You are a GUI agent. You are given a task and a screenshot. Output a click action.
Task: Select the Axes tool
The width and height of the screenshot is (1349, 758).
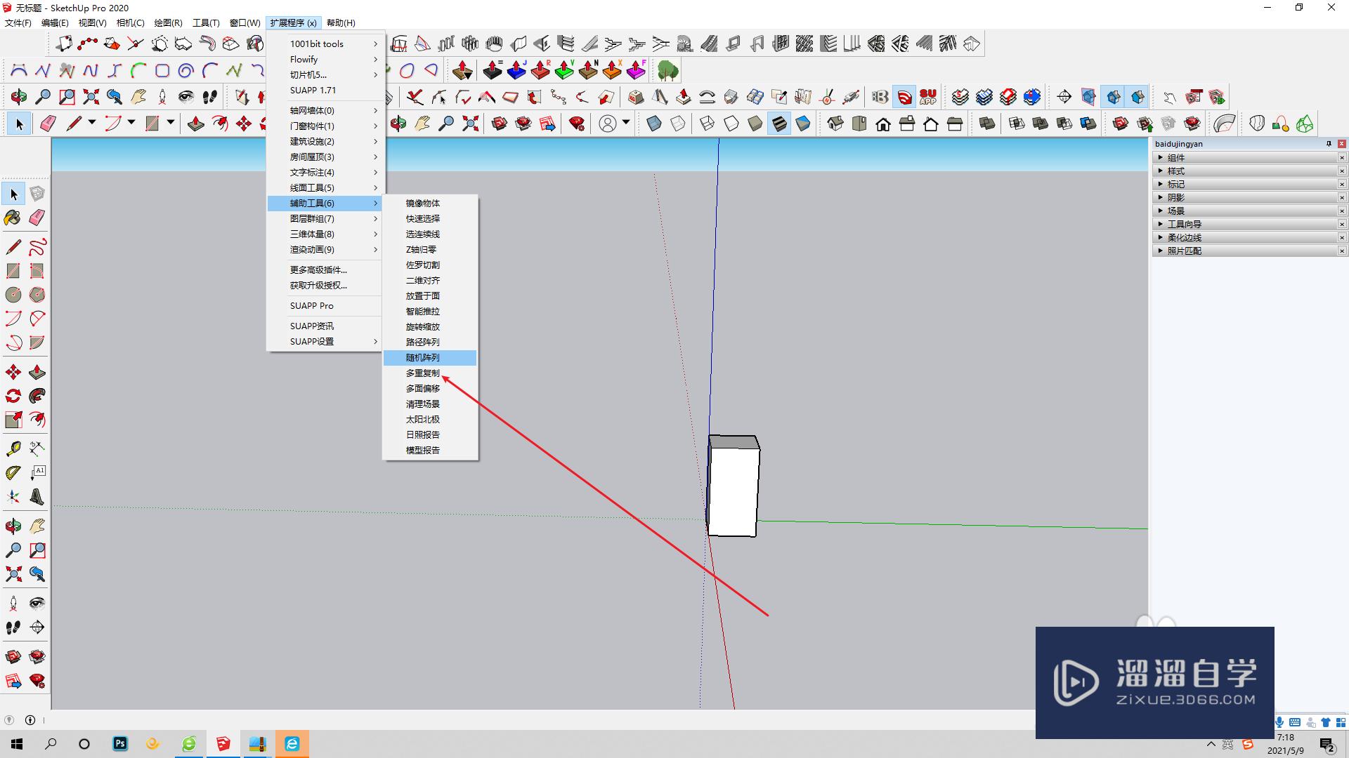pyautogui.click(x=13, y=497)
